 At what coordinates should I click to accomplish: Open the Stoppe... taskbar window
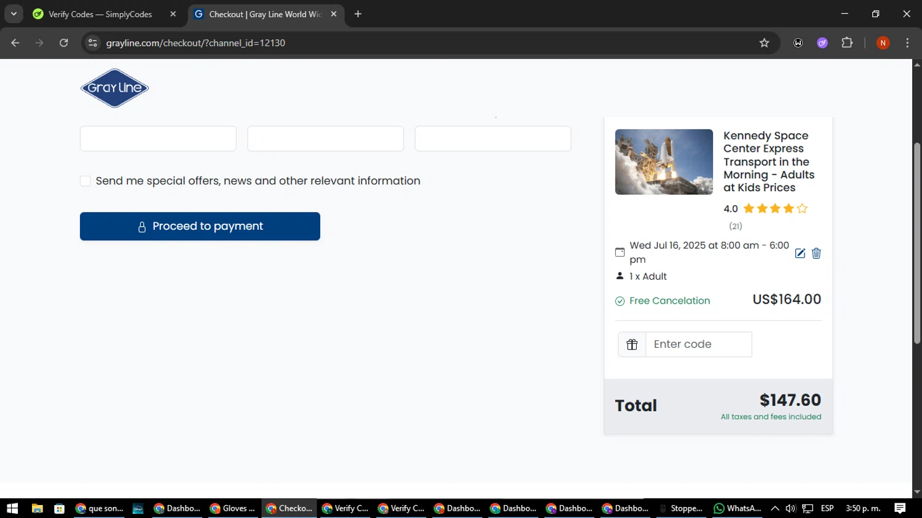681,508
